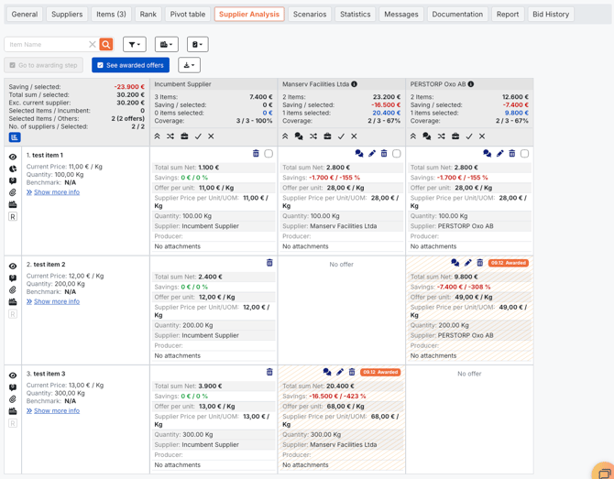Switch to the Pivot table tab
This screenshot has width=614, height=479.
point(188,15)
